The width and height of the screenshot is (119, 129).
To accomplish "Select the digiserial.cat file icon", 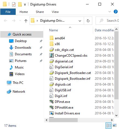I will coord(52,61).
